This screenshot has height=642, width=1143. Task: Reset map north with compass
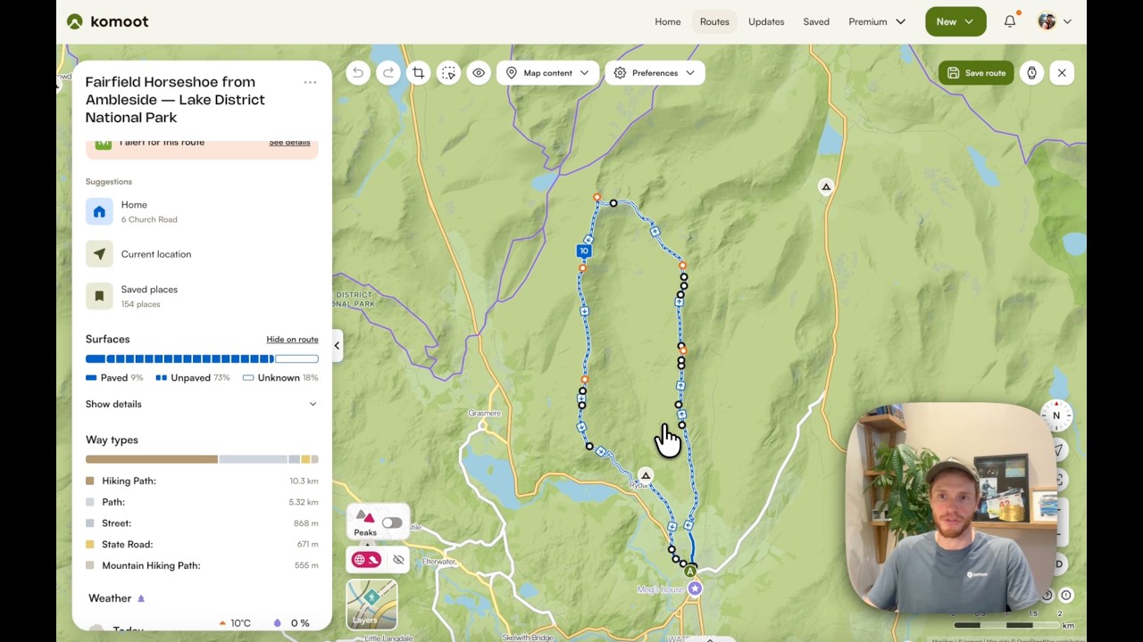click(1056, 416)
